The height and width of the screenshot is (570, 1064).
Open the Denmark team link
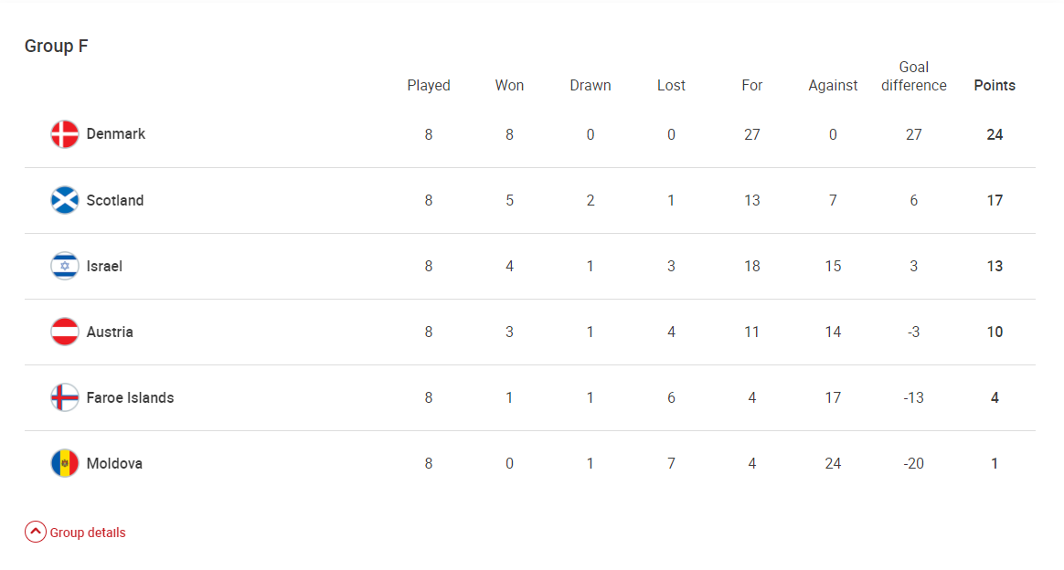pyautogui.click(x=116, y=134)
